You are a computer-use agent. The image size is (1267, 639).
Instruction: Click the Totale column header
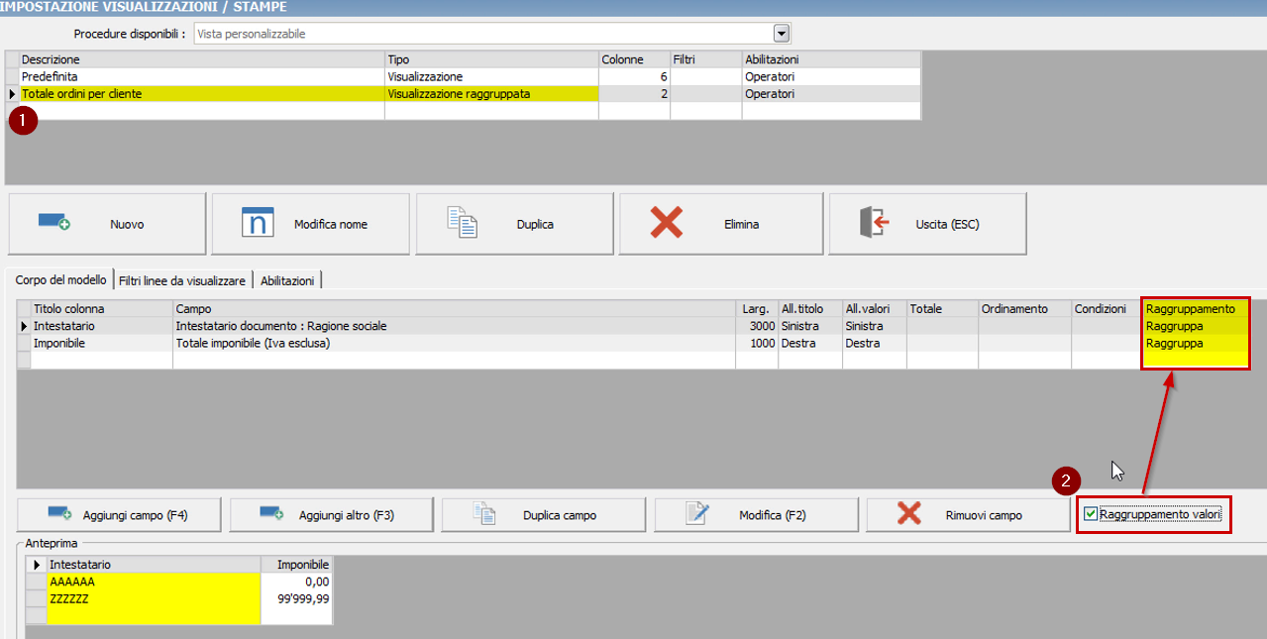click(x=942, y=309)
